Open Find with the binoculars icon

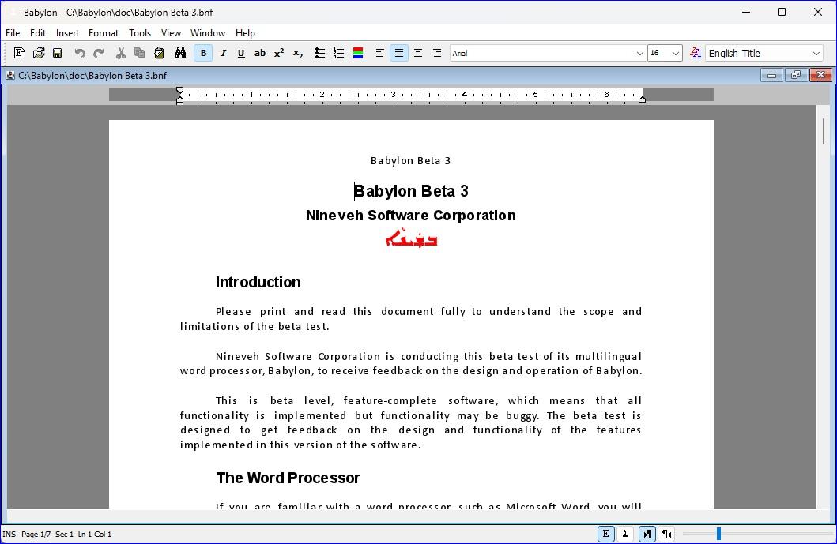pyautogui.click(x=180, y=53)
